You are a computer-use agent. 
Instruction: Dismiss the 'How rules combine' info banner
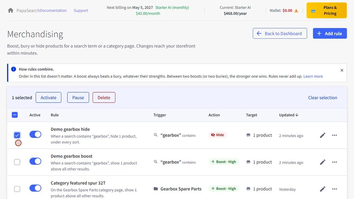(x=342, y=70)
